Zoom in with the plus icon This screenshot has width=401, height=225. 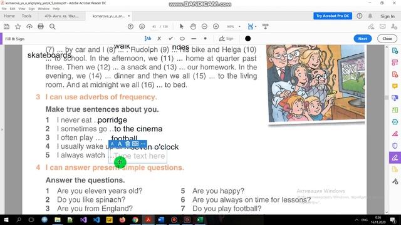[x=216, y=26]
